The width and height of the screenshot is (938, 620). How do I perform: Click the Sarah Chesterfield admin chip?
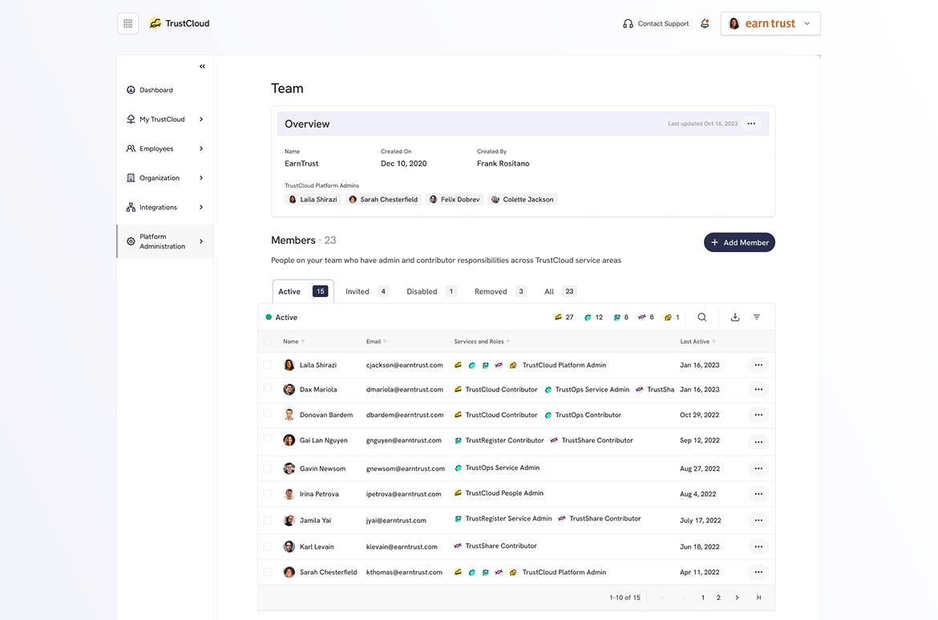383,199
